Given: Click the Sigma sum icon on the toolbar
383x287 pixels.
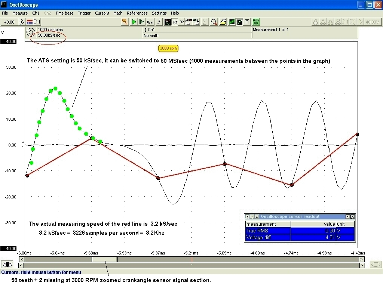Looking at the screenshot, I should pyautogui.click(x=205, y=22).
